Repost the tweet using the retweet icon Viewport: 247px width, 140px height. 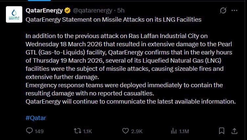click(x=77, y=131)
